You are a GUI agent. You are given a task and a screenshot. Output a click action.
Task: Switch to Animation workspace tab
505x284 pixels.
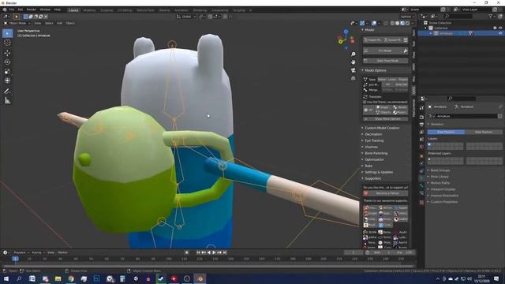tap(181, 10)
